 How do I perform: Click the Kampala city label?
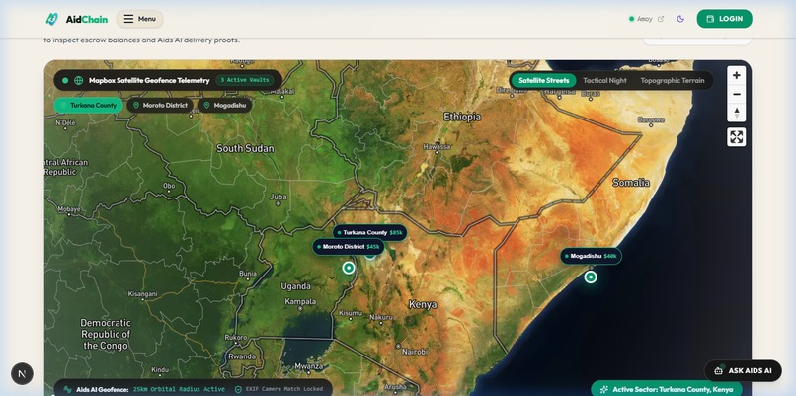[x=300, y=301]
